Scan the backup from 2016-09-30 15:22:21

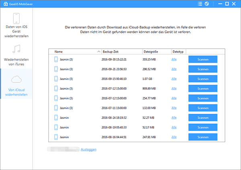click(203, 59)
